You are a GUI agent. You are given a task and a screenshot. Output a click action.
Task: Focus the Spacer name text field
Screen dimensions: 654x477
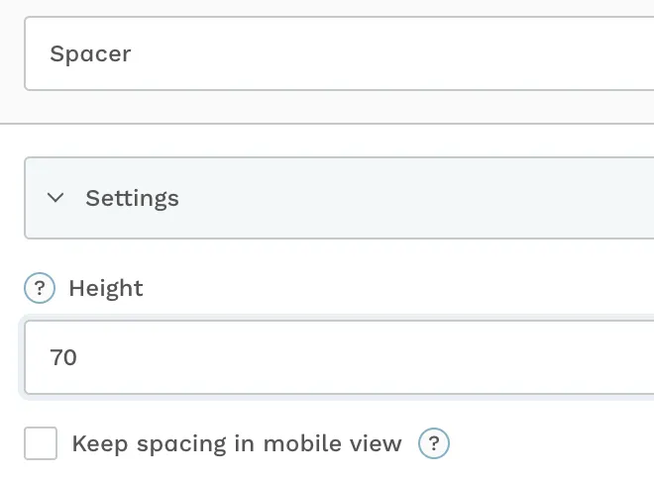pos(339,53)
